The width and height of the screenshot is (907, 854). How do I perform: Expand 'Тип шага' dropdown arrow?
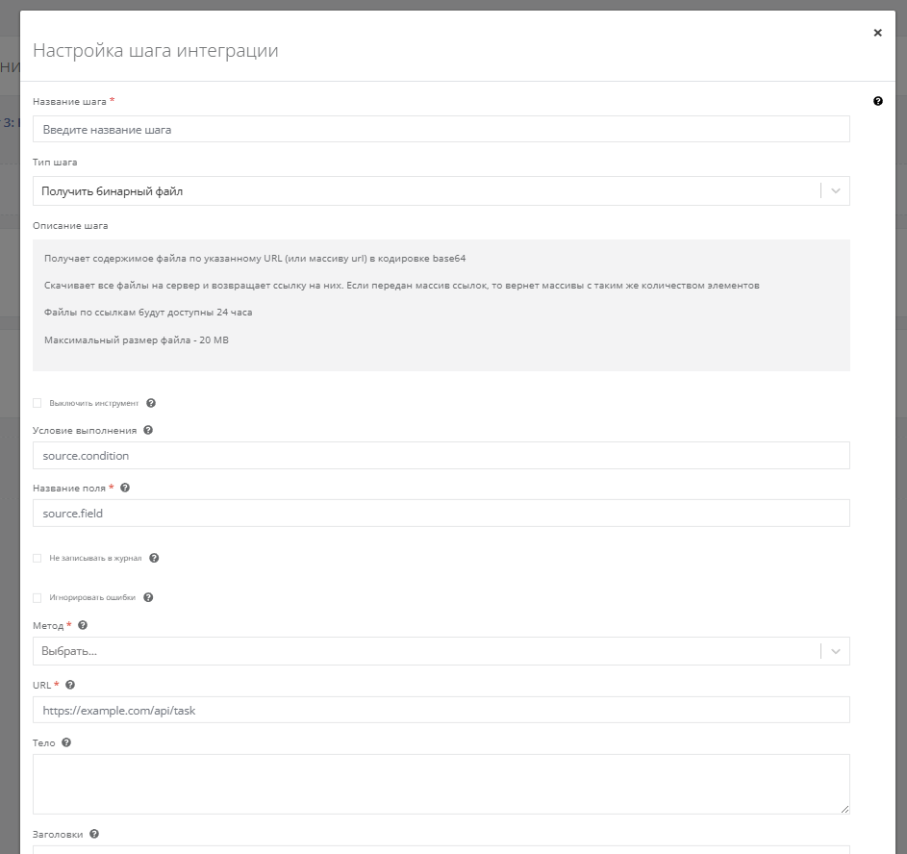835,191
